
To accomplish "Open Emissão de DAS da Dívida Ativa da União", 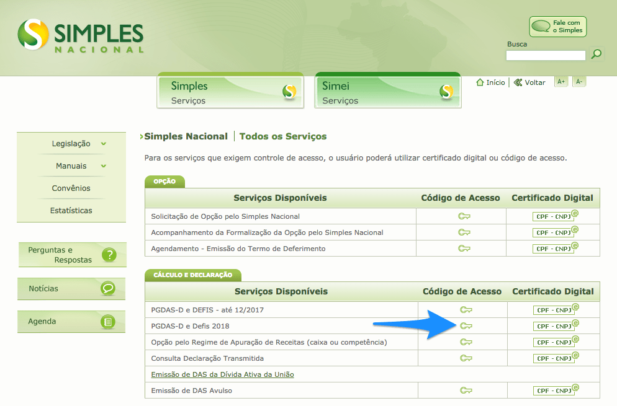I will coord(223,374).
